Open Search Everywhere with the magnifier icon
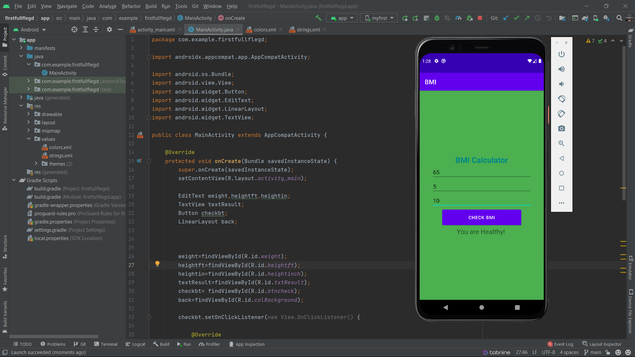 coord(619,18)
